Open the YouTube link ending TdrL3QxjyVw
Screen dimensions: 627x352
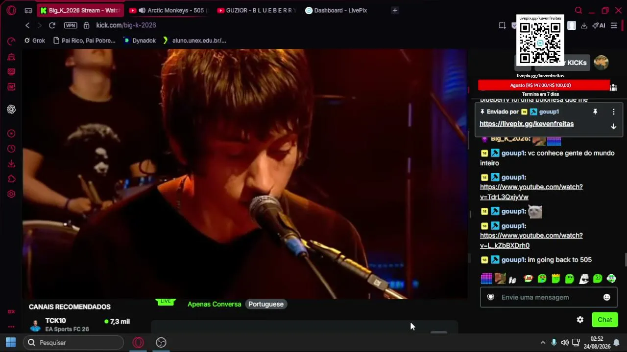[x=531, y=192]
